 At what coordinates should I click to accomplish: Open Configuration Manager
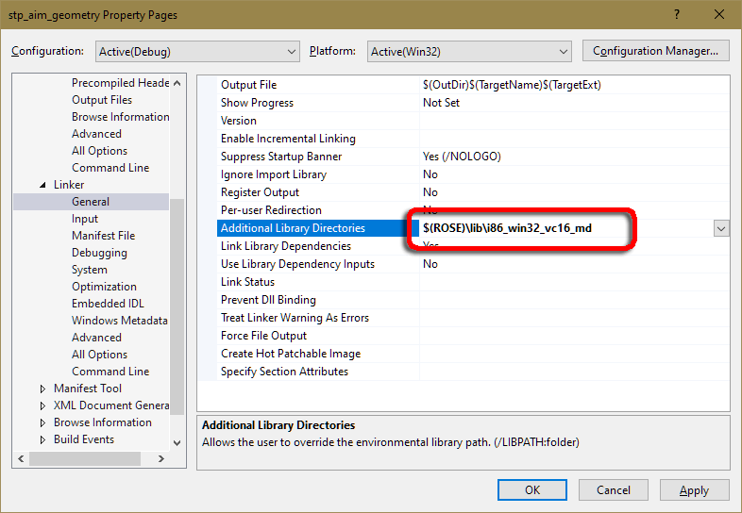(655, 51)
